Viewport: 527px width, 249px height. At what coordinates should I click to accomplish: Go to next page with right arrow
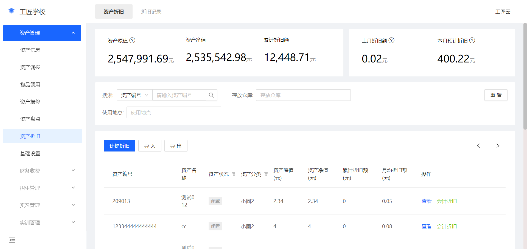point(498,146)
